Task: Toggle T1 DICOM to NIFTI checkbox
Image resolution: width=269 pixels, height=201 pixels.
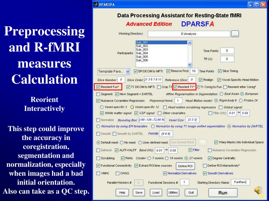Action: tap(128, 87)
